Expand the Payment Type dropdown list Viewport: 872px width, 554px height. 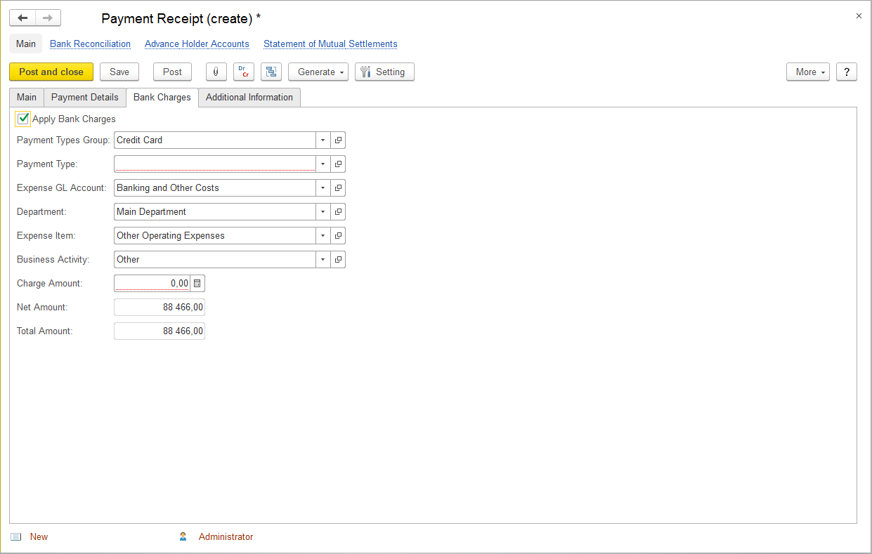[323, 164]
